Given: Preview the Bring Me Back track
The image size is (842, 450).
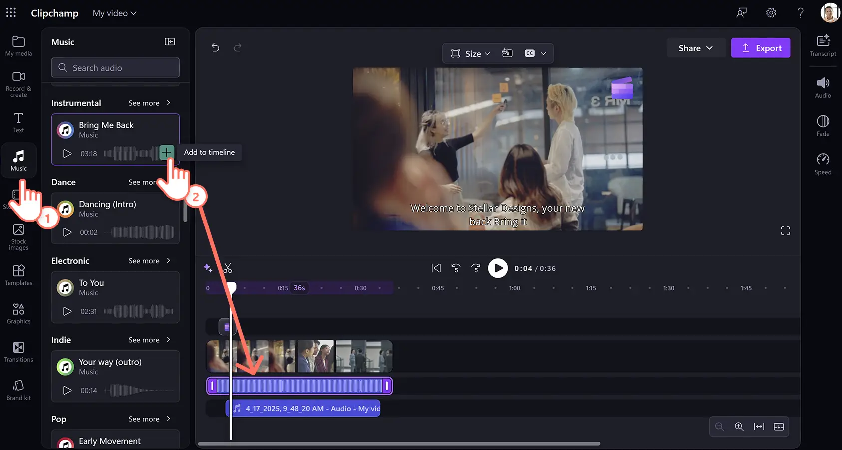Looking at the screenshot, I should [67, 153].
